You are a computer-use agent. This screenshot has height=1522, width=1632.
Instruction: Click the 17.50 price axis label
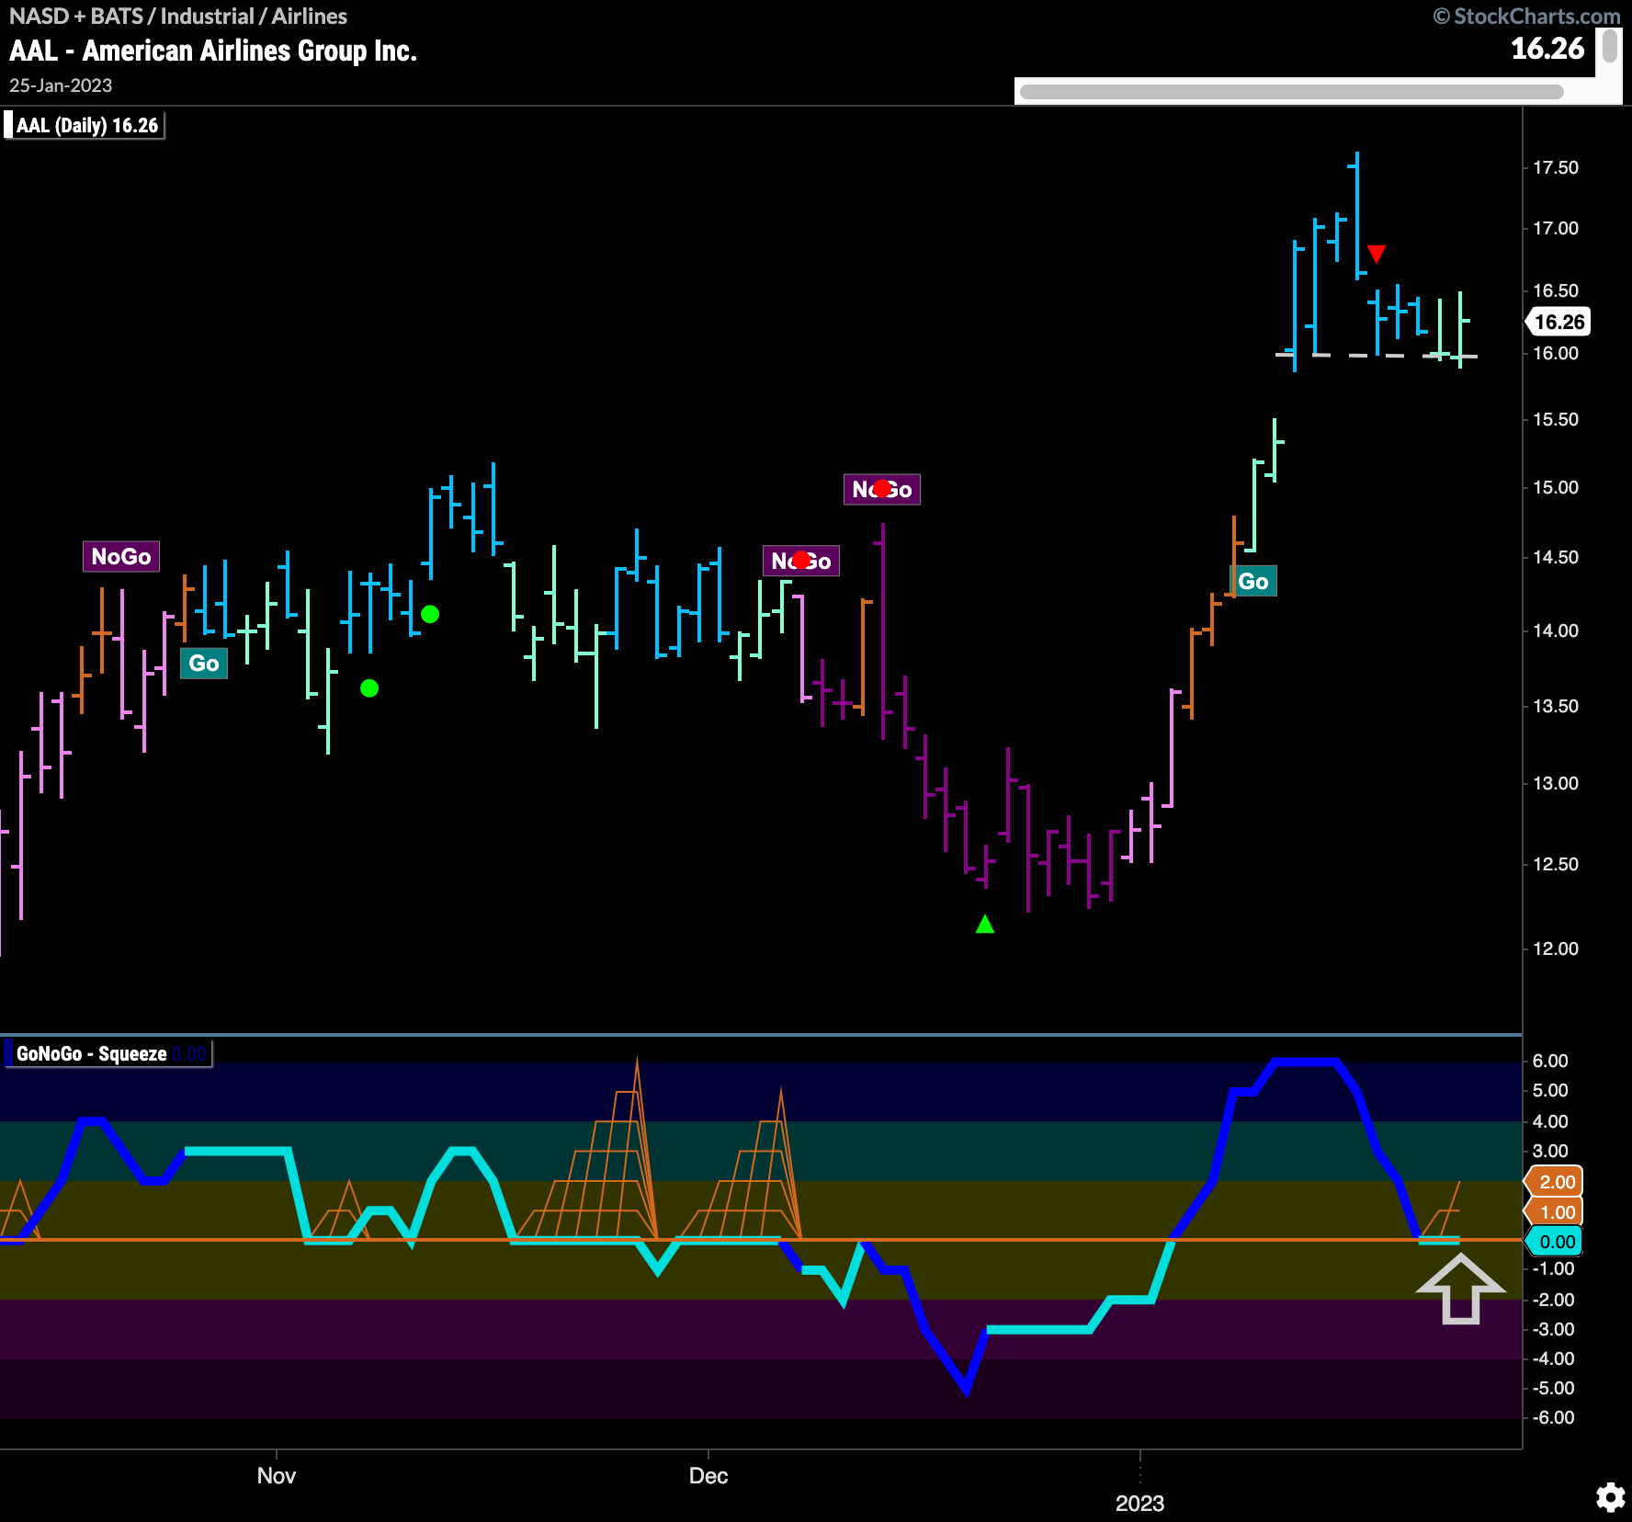pyautogui.click(x=1556, y=167)
